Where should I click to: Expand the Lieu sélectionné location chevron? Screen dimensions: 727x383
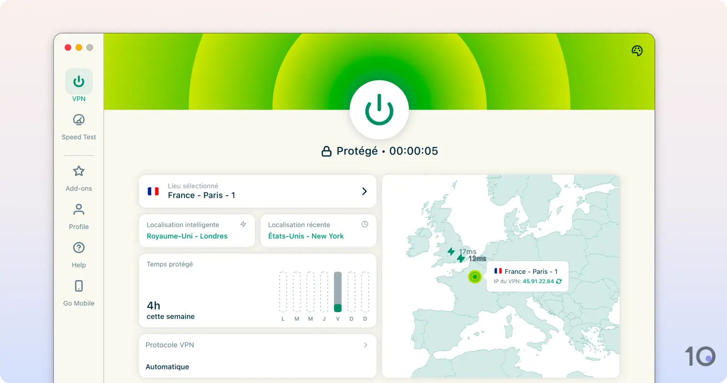point(364,191)
